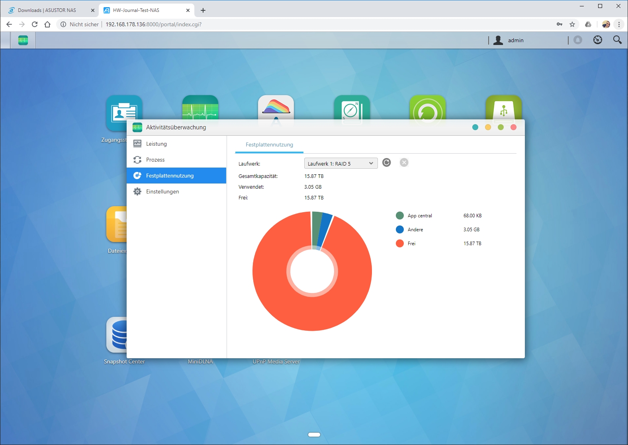Click the green maximize dot of Aktivitätsüberwachung
The image size is (628, 445).
pyautogui.click(x=501, y=127)
